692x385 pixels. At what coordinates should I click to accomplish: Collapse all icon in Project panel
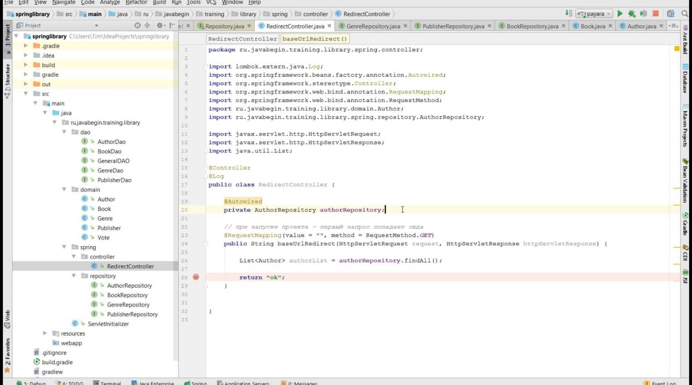tap(147, 25)
